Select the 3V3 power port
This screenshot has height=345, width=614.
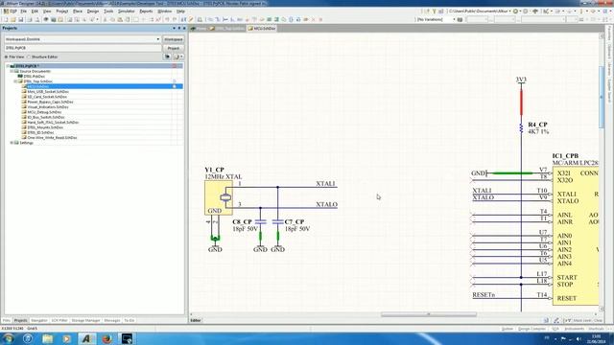521,80
